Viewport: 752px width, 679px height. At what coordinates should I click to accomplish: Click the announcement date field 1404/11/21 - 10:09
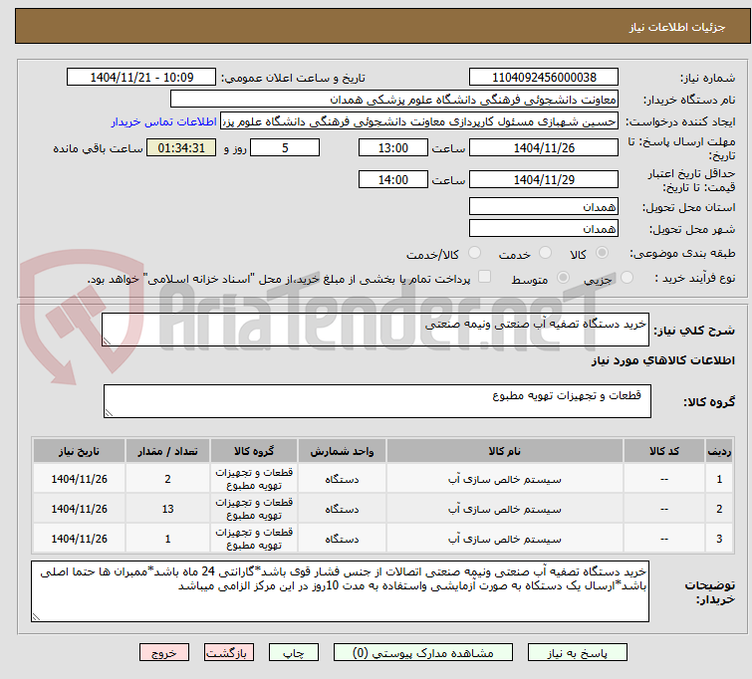(x=141, y=78)
